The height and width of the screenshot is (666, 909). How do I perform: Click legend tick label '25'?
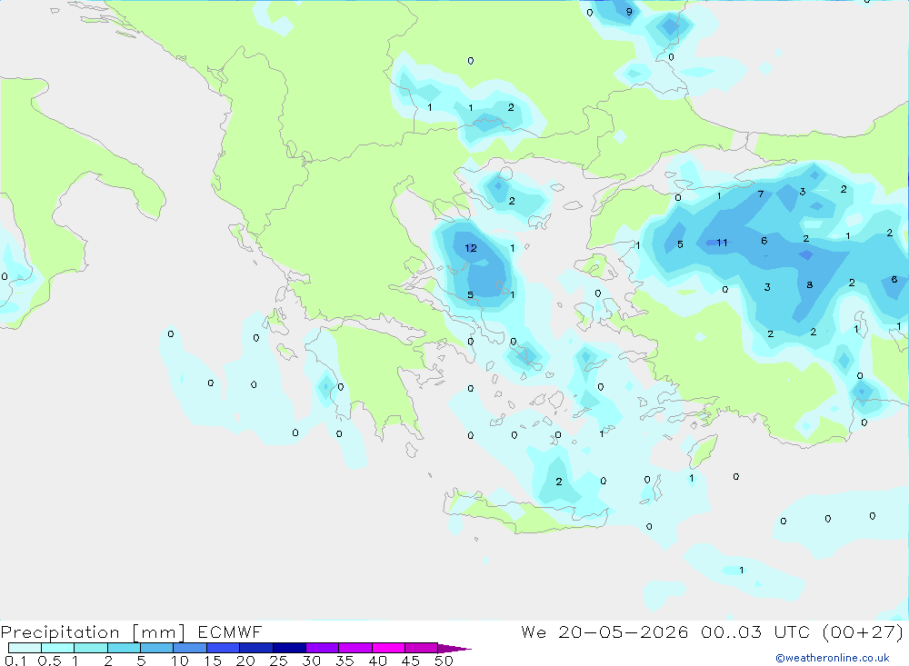pos(278,661)
